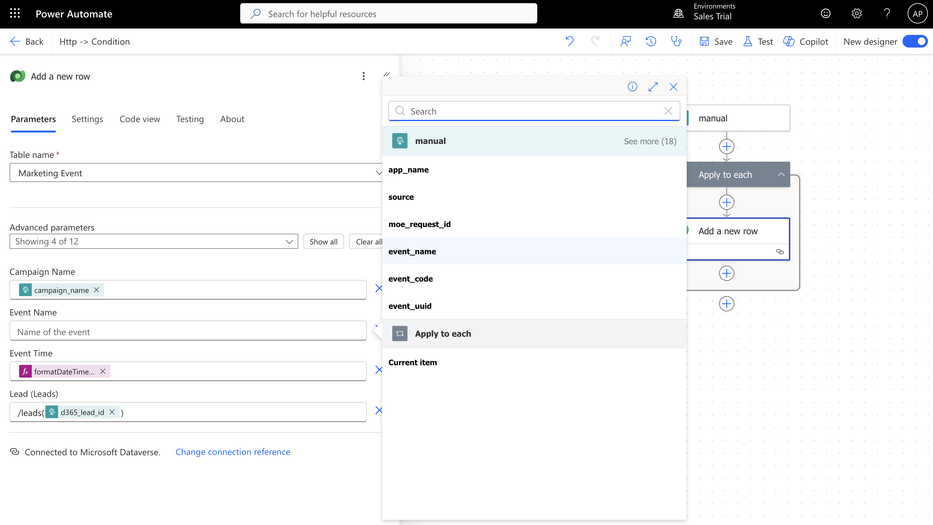Add a step inside Apply to each, above Add a new row
This screenshot has width=933, height=525.
coord(726,202)
